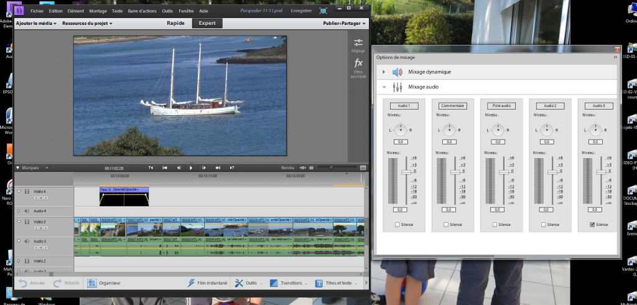Click the Enregistrer button
637x305 pixels.
tap(301, 11)
